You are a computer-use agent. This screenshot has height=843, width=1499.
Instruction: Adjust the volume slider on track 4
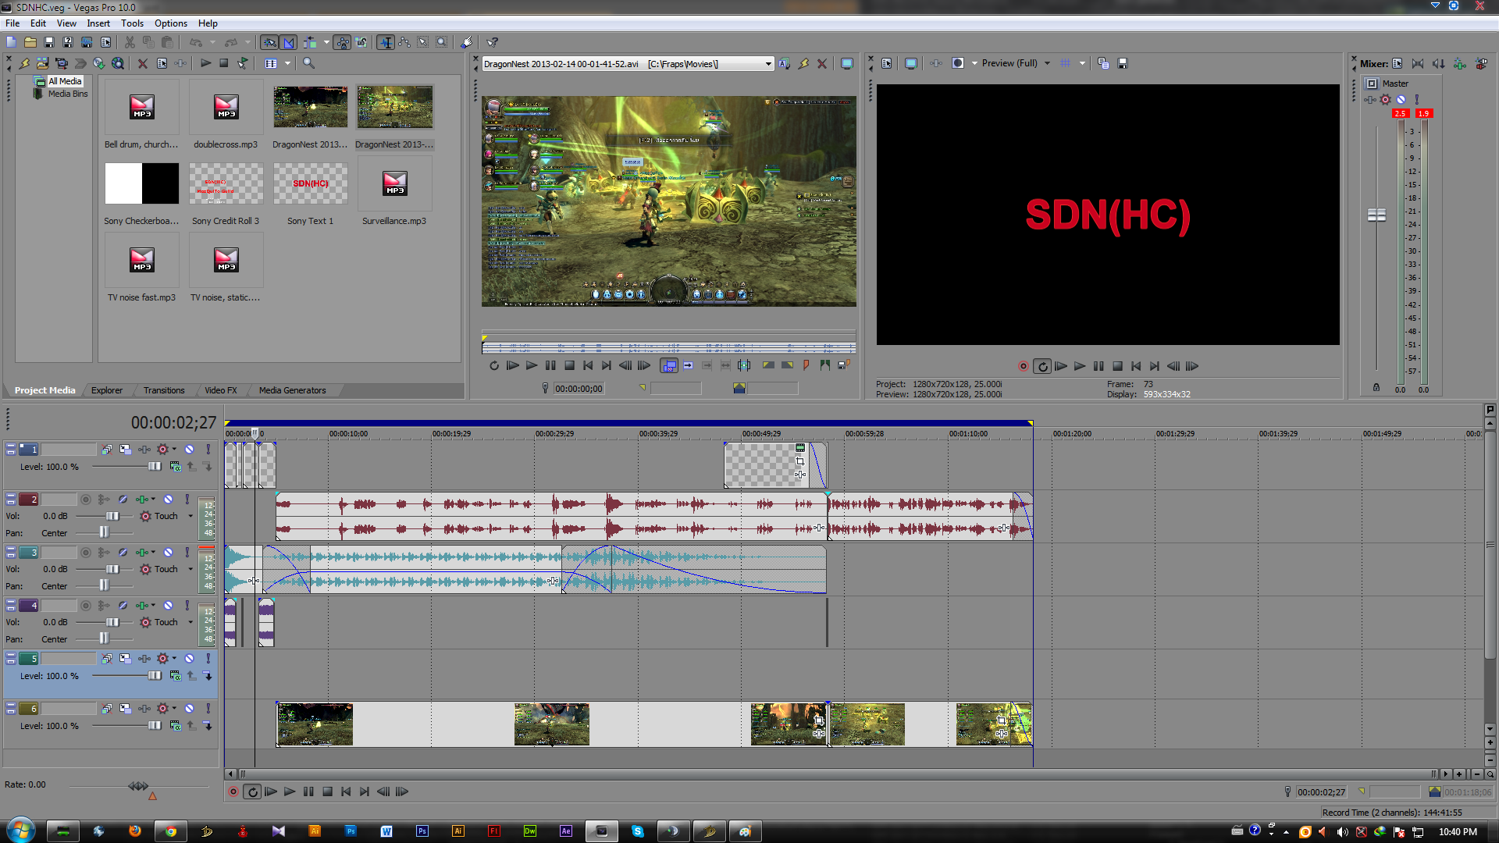pyautogui.click(x=112, y=622)
